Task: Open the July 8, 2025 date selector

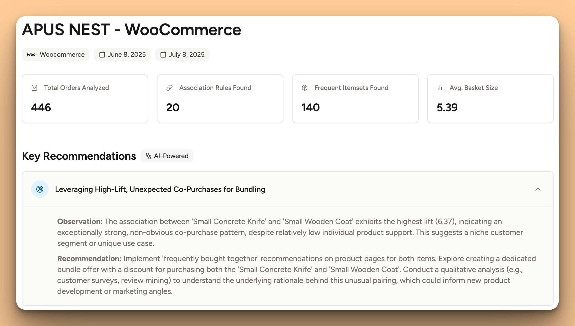Action: (x=182, y=54)
